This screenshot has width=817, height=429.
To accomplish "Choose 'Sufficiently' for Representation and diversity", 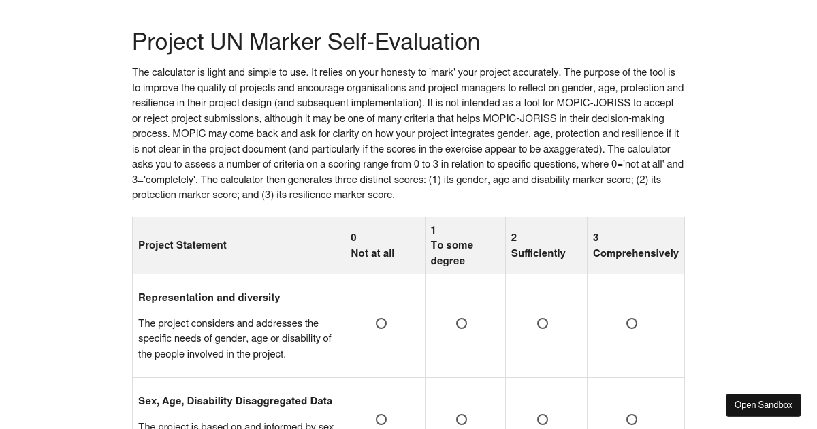I will [x=543, y=323].
